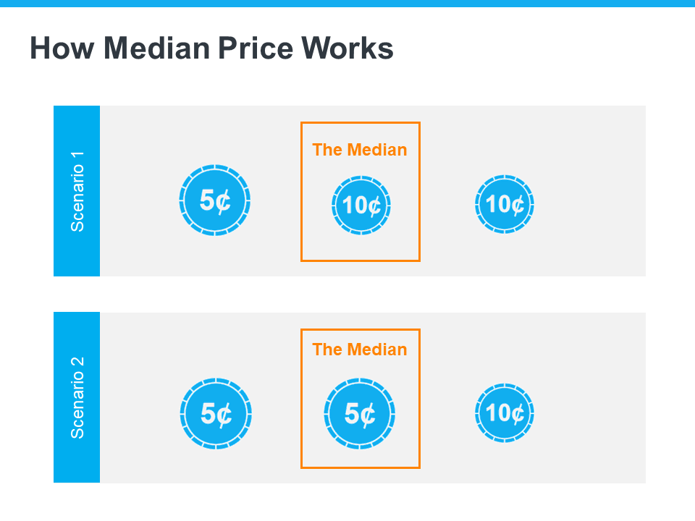
Task: Select the median 10¢ coin in Scenario 1
Action: (361, 205)
